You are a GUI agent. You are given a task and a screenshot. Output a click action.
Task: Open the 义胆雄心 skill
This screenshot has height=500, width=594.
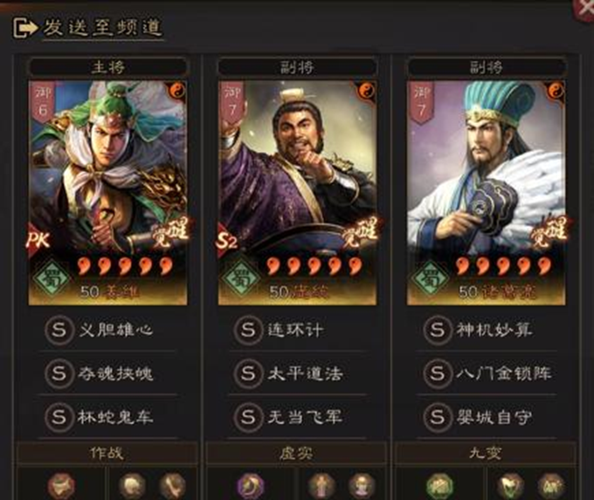tap(116, 330)
